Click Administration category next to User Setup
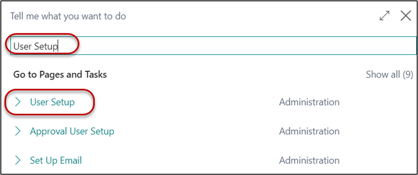The image size is (418, 175). click(309, 102)
